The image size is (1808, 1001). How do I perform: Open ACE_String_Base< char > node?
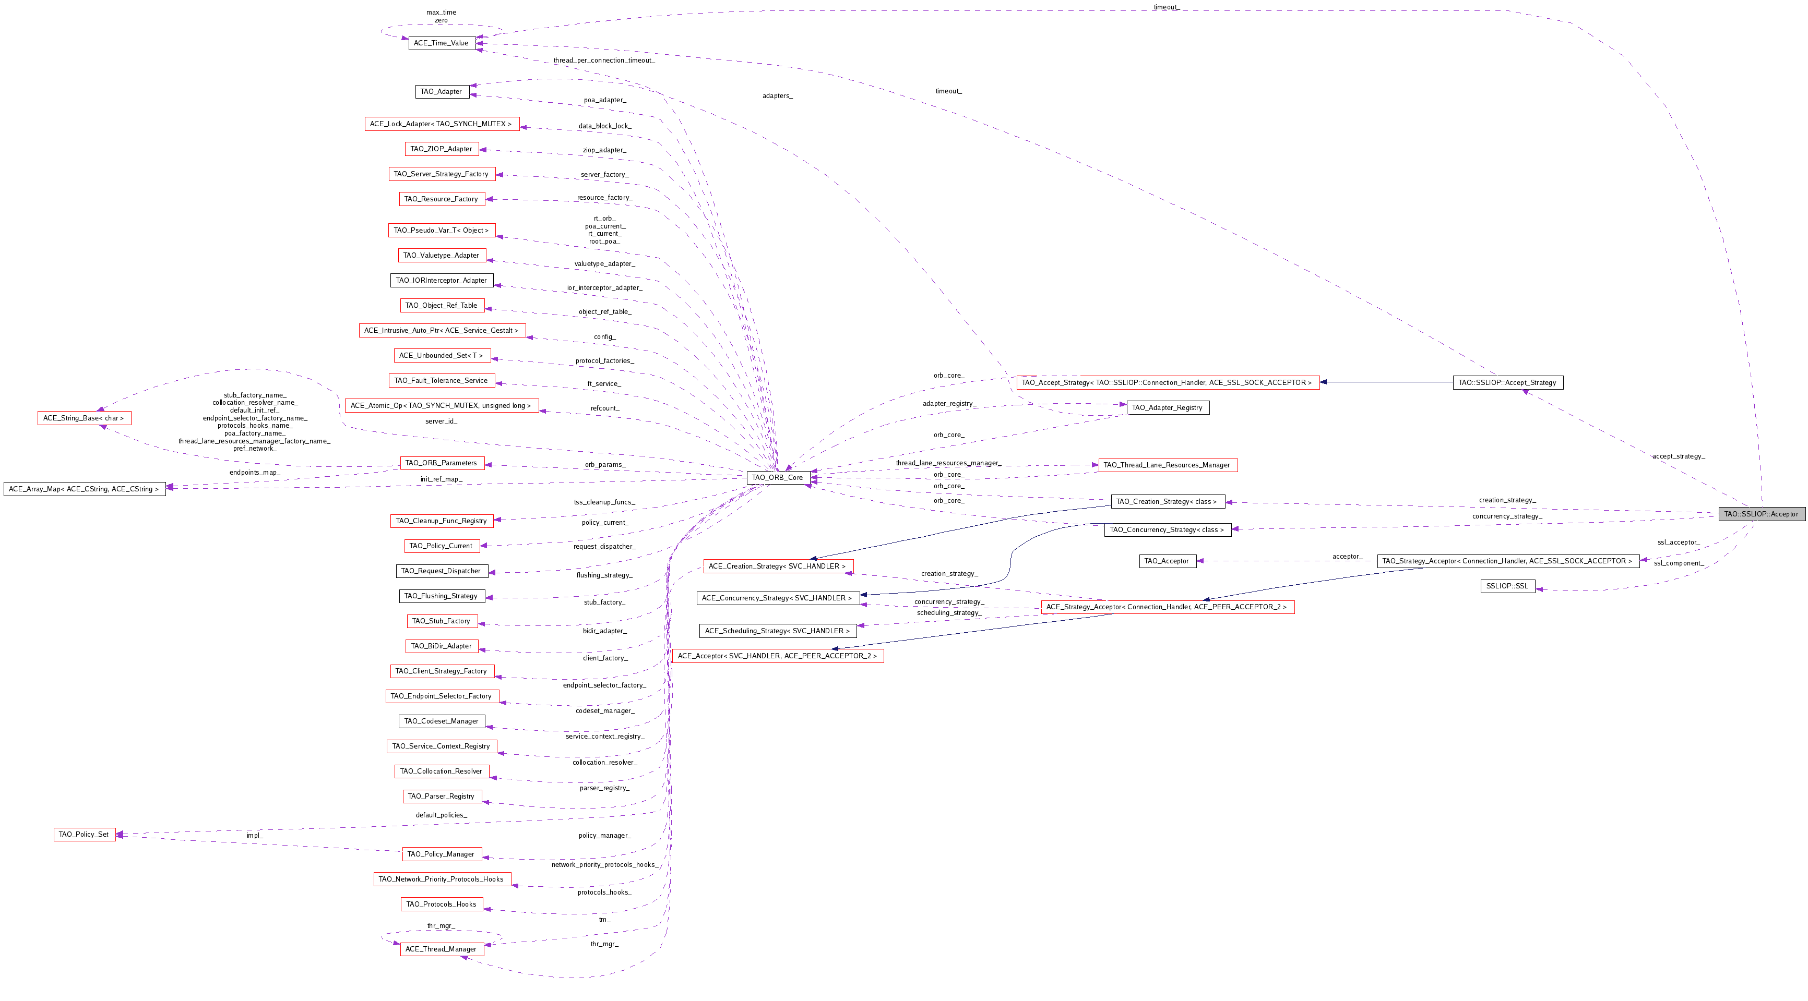[84, 418]
